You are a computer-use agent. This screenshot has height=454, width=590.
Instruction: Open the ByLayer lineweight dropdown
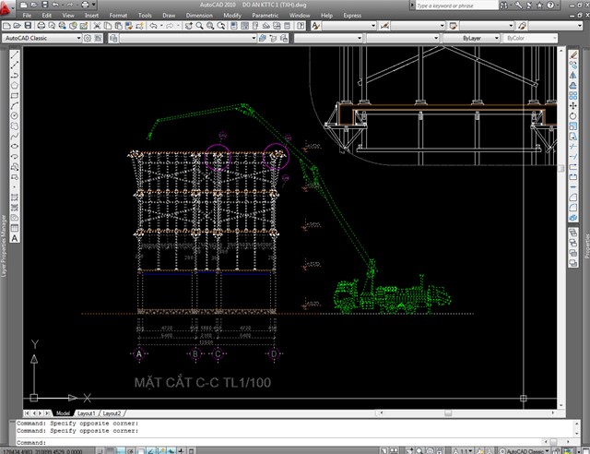click(x=471, y=38)
